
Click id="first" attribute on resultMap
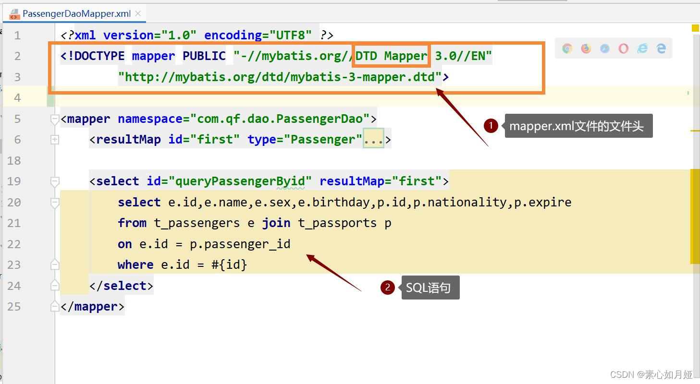tap(204, 139)
